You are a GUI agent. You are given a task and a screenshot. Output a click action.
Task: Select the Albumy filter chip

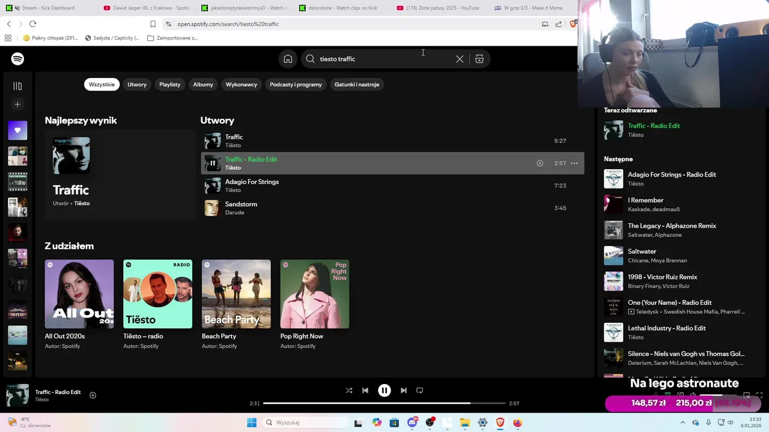(x=203, y=85)
